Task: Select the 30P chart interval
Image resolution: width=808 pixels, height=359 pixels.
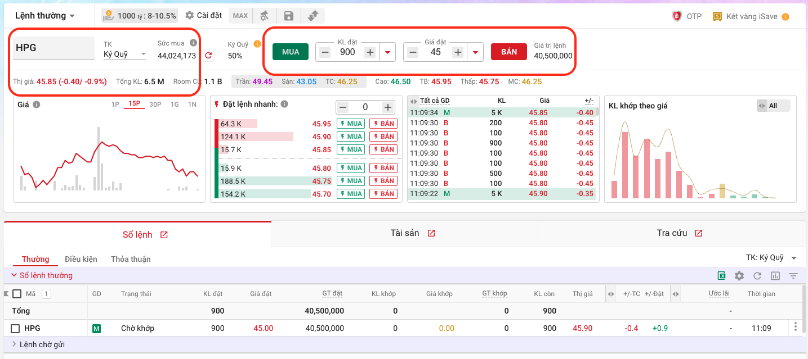Action: (x=155, y=104)
